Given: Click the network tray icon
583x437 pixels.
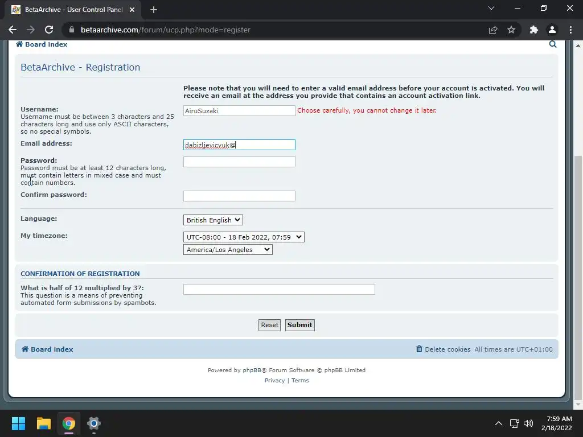Looking at the screenshot, I should tap(514, 423).
